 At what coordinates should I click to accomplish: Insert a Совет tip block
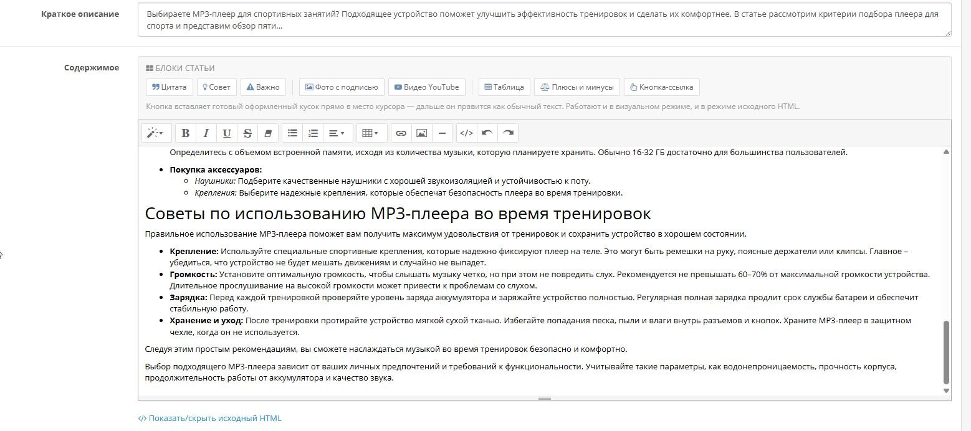click(x=216, y=87)
